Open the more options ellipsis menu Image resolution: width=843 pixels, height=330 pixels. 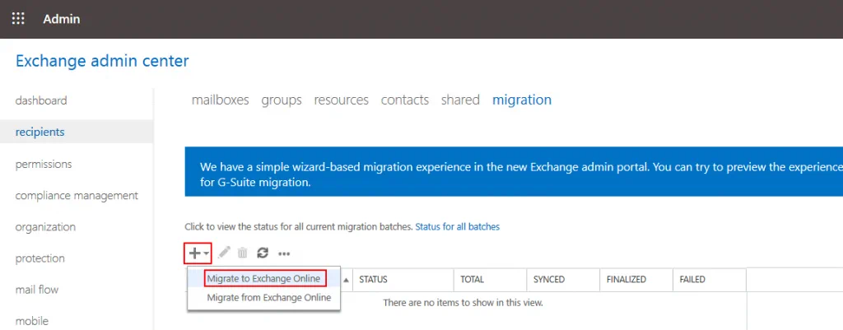pyautogui.click(x=284, y=253)
